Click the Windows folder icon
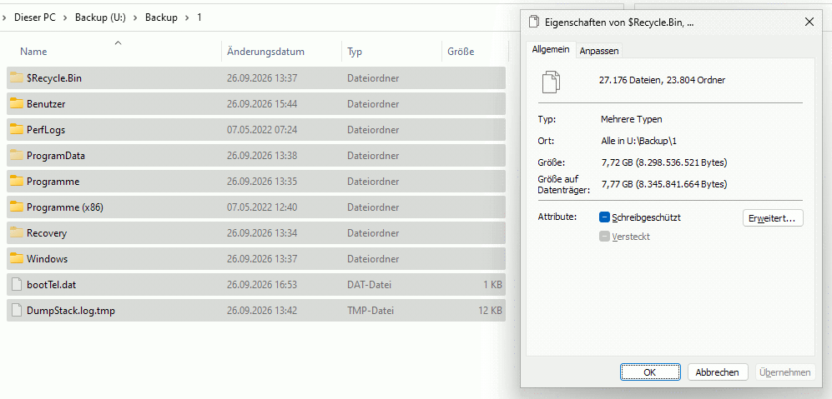The image size is (832, 399). coord(17,259)
